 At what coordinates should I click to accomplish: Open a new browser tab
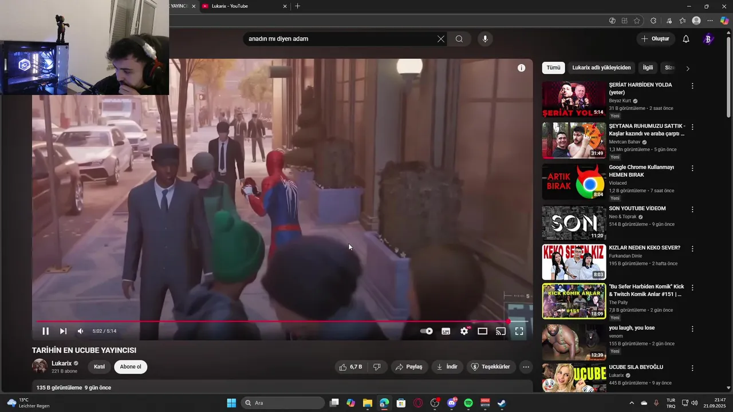[297, 6]
